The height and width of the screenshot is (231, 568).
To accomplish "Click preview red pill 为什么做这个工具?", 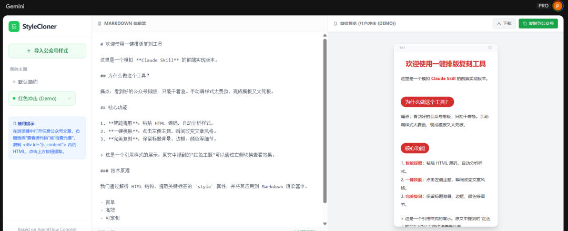I will point(427,102).
